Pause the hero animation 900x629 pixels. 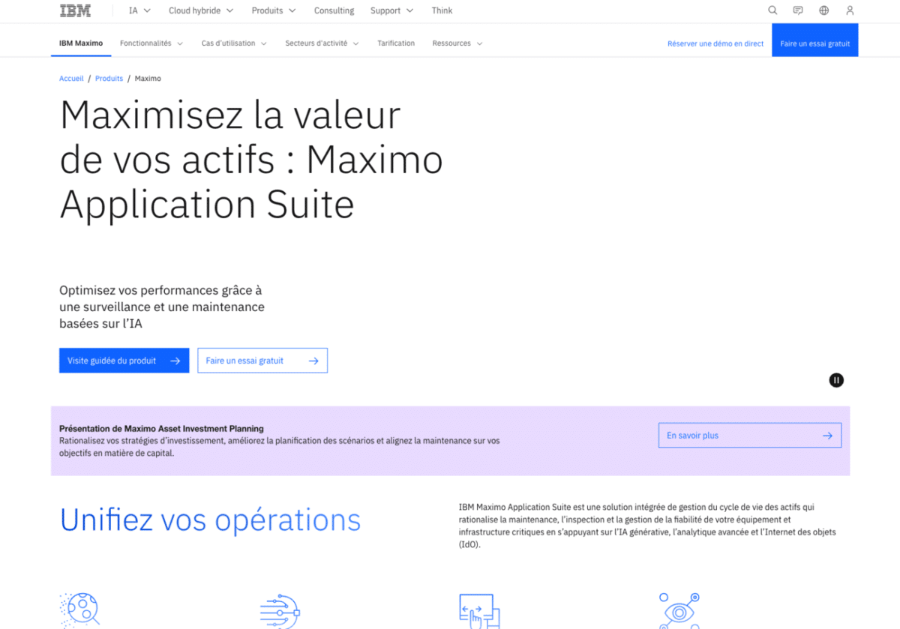coord(836,380)
